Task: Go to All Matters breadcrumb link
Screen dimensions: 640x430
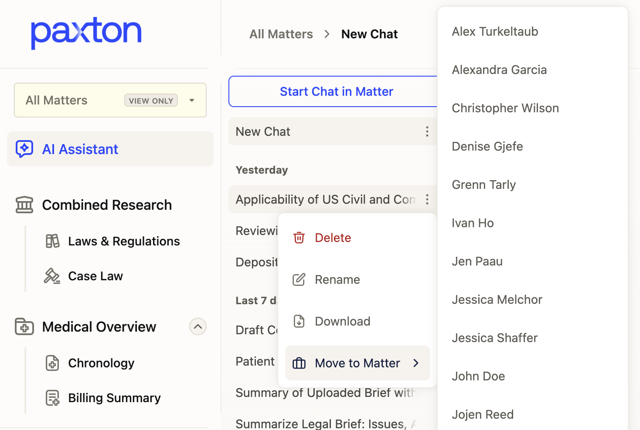Action: pyautogui.click(x=281, y=34)
